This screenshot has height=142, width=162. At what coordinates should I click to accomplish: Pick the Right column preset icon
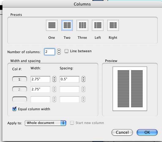[x=113, y=25]
